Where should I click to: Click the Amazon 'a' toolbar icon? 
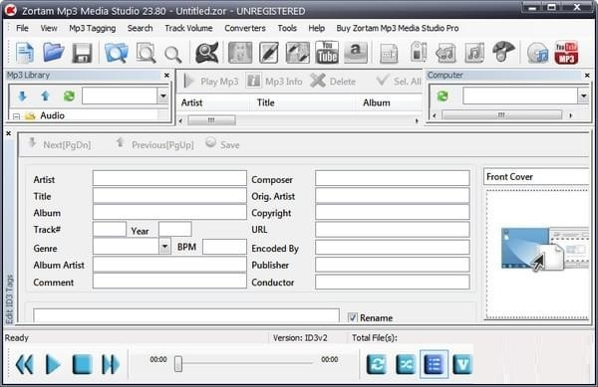(x=356, y=53)
